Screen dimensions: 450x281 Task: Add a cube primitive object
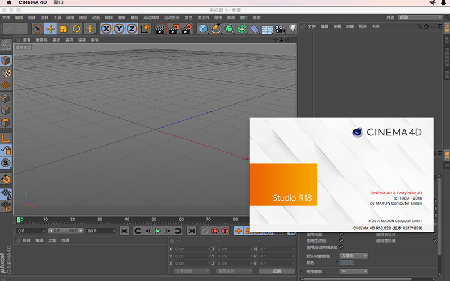[x=203, y=29]
